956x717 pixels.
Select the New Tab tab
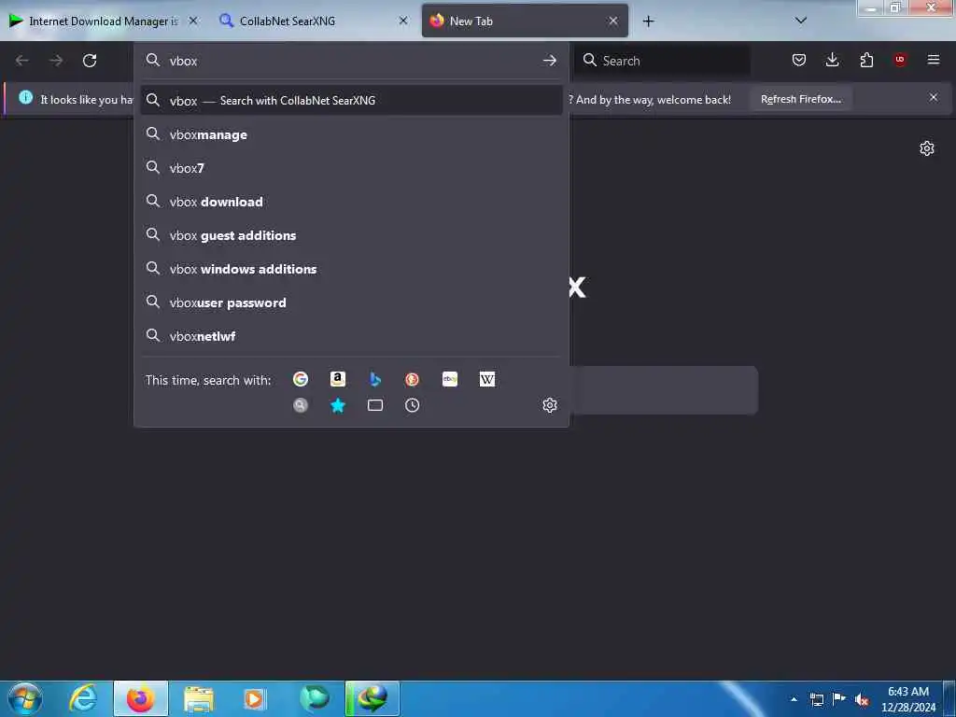click(525, 21)
